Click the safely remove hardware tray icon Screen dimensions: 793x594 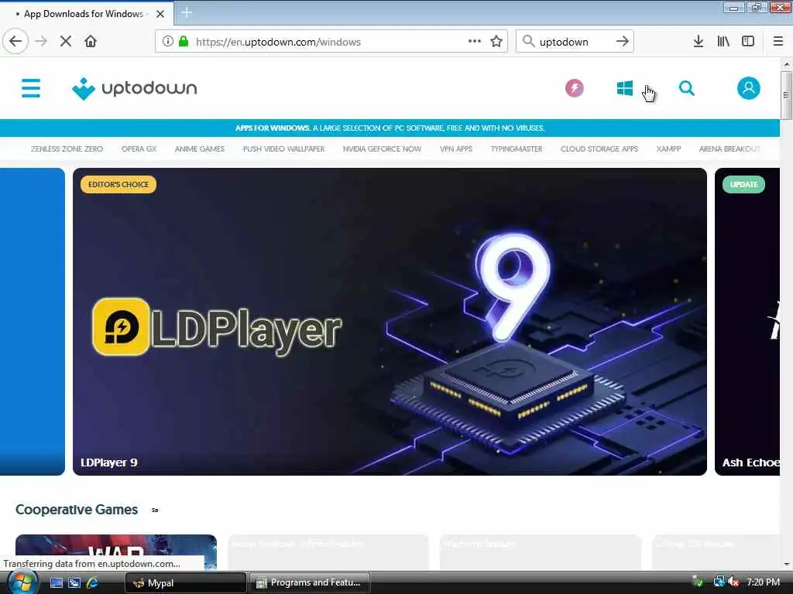pyautogui.click(x=698, y=582)
